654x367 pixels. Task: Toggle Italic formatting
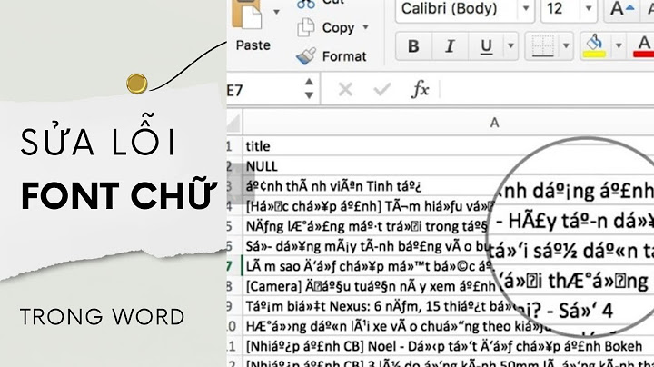click(450, 45)
